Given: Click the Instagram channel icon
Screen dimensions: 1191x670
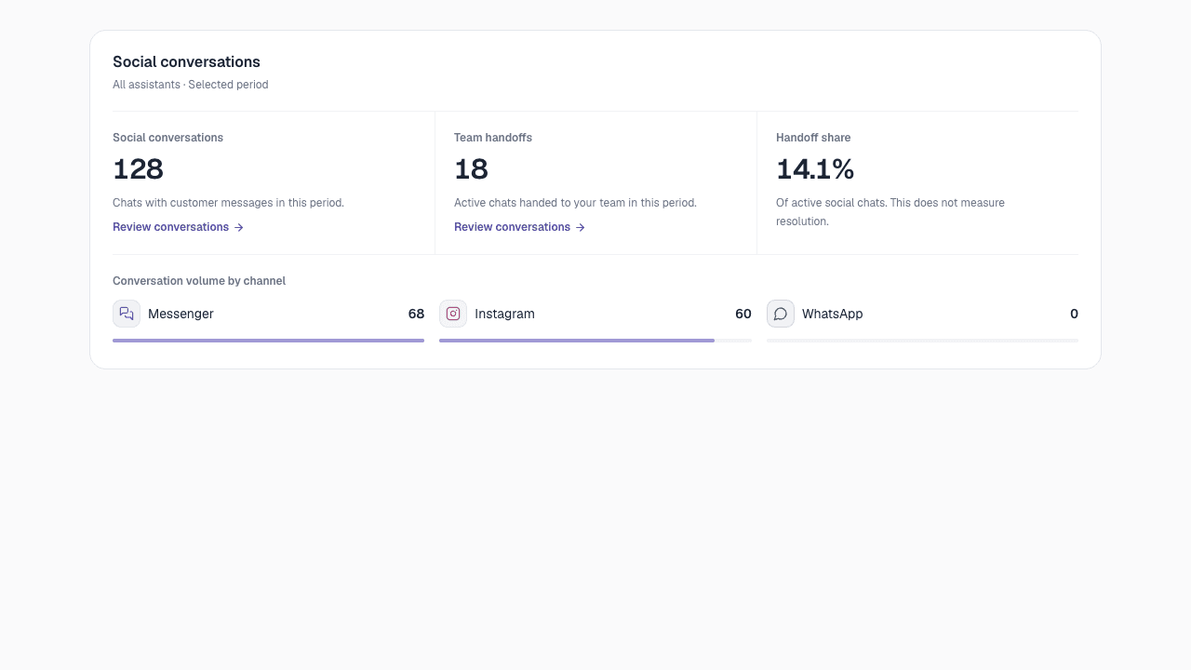Looking at the screenshot, I should (453, 314).
